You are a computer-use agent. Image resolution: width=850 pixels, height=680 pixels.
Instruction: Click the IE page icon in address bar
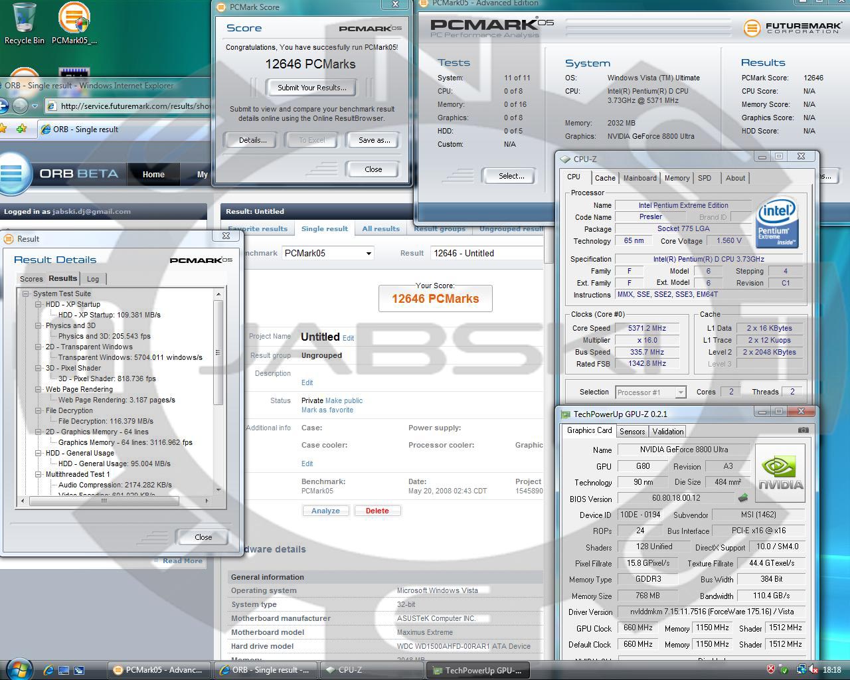(51, 106)
